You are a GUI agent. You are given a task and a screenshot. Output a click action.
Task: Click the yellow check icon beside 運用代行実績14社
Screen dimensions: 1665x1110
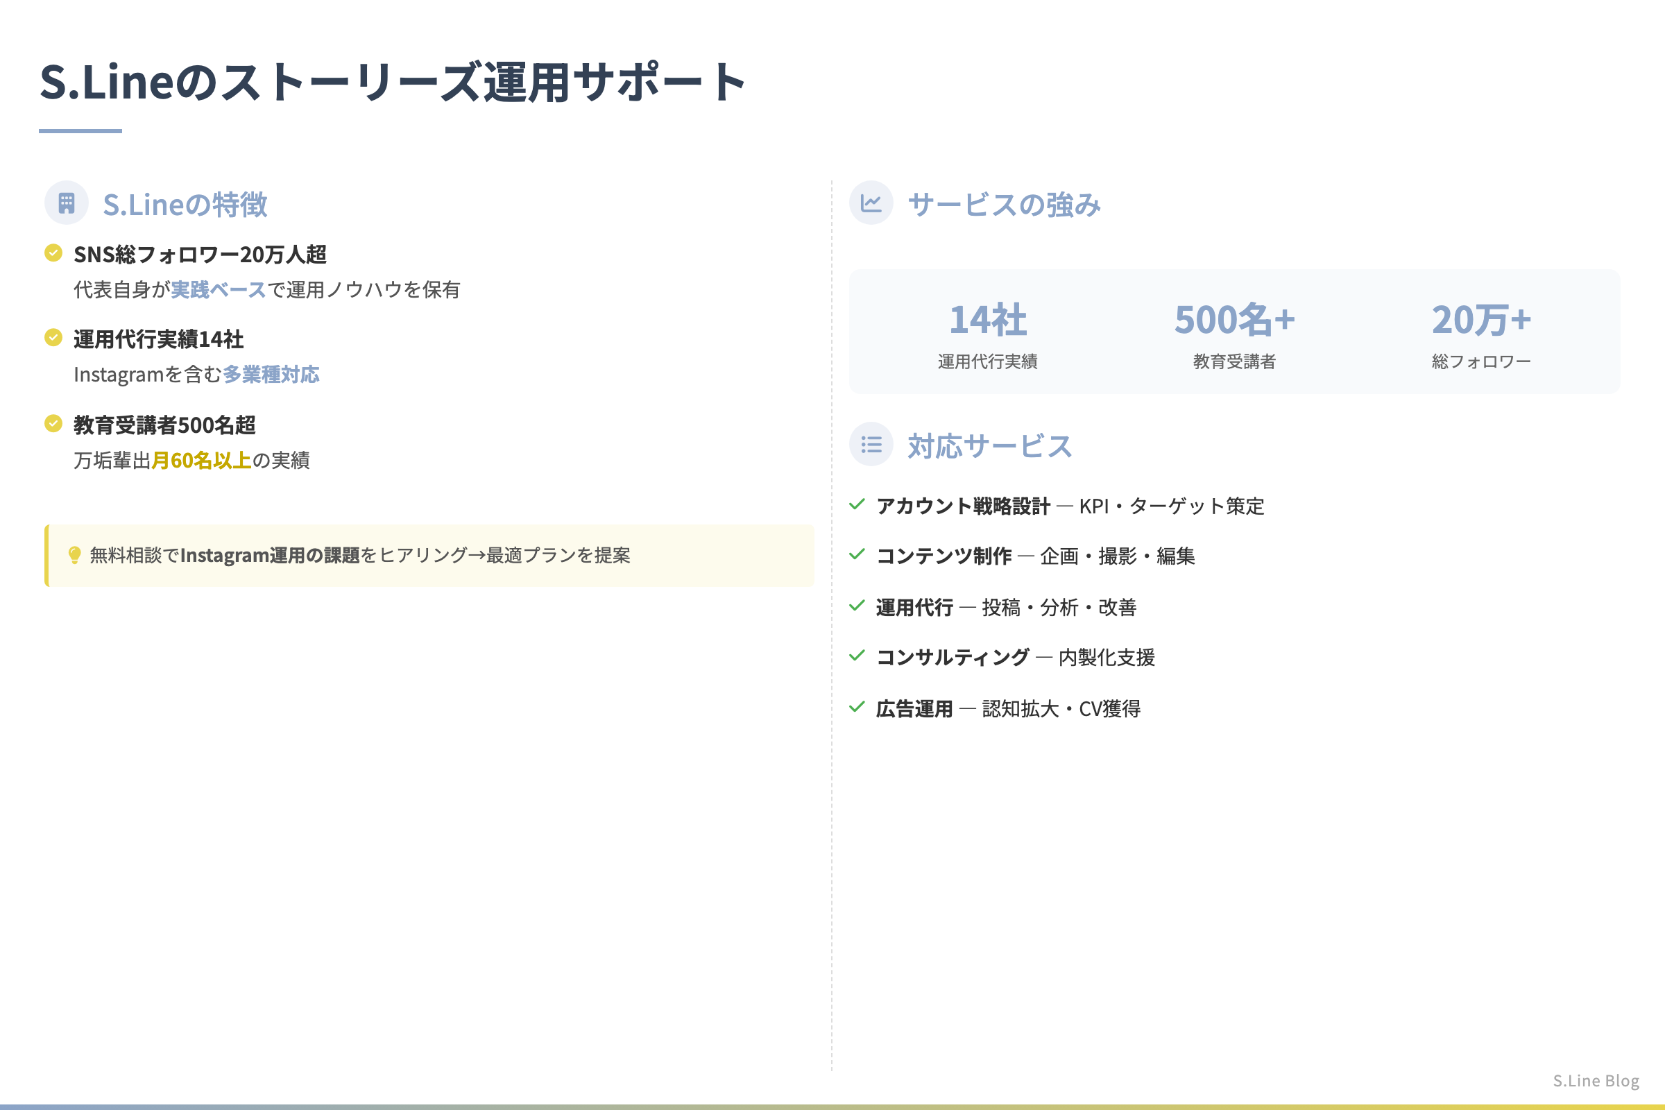coord(53,338)
